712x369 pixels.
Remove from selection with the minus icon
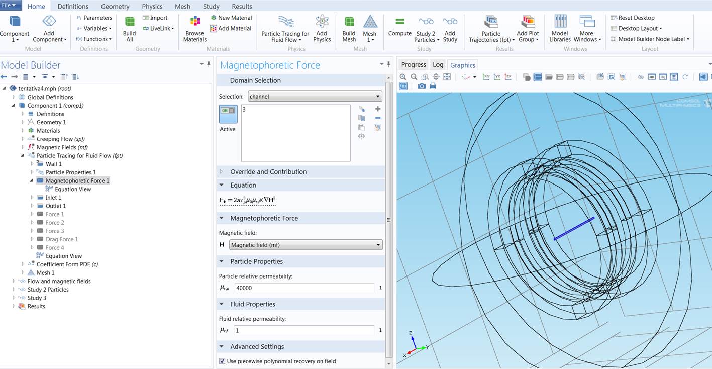(378, 118)
